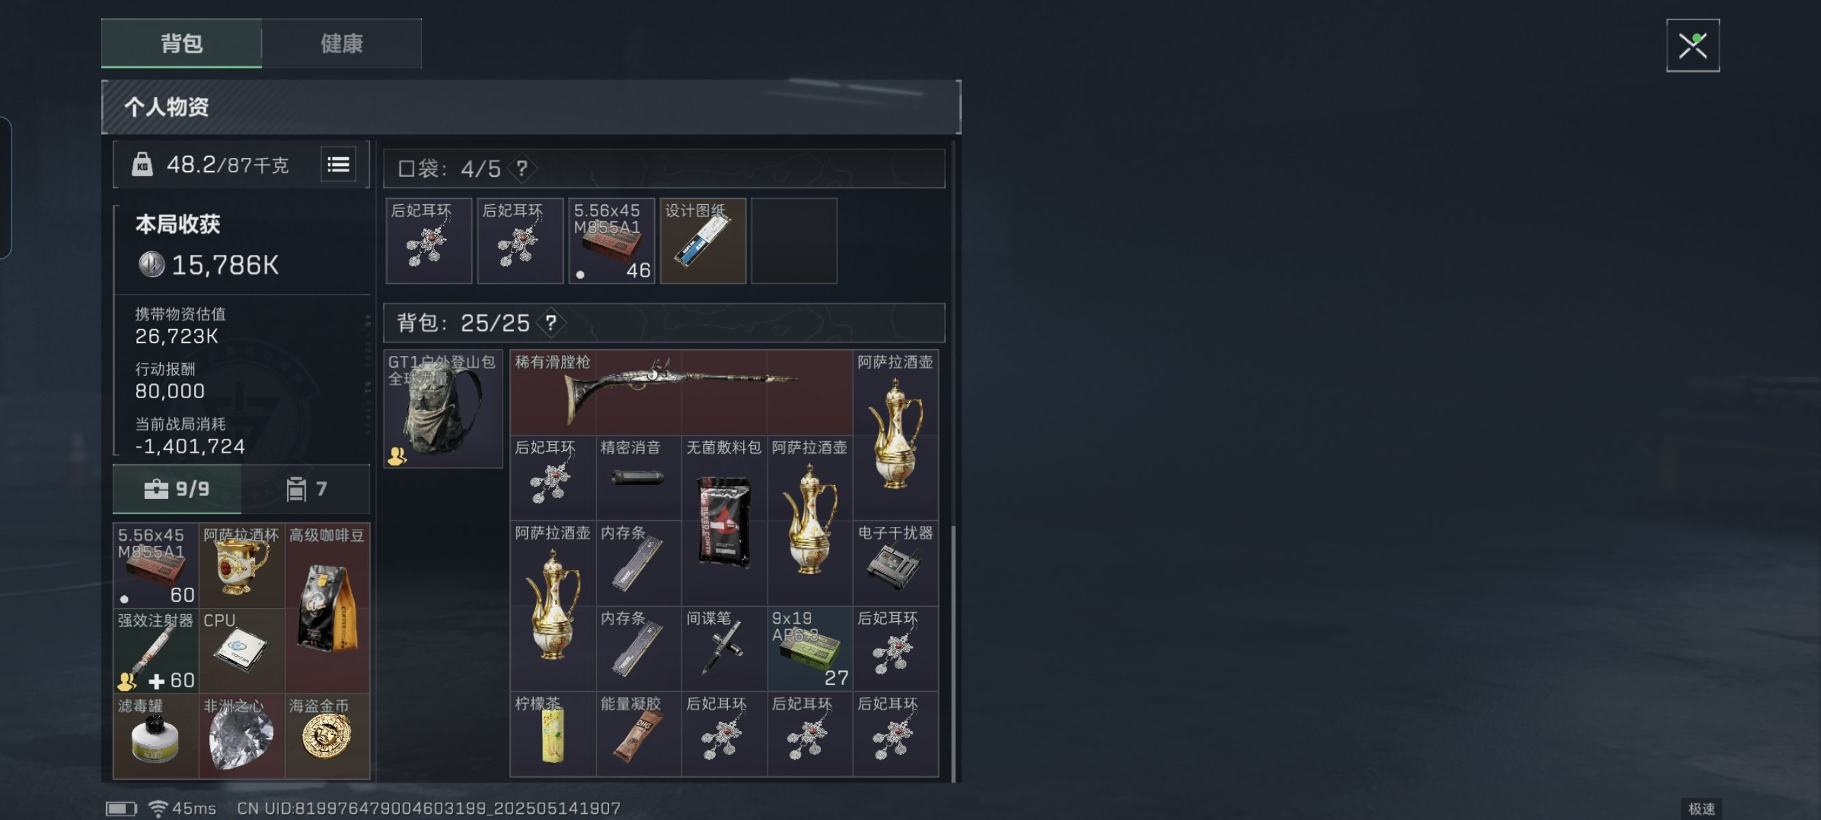Select the 电子干扰器 jammer item

point(895,563)
